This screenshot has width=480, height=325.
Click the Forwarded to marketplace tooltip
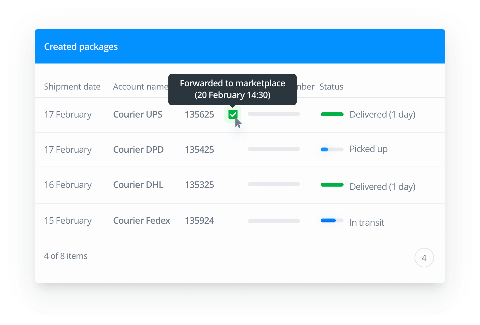232,89
